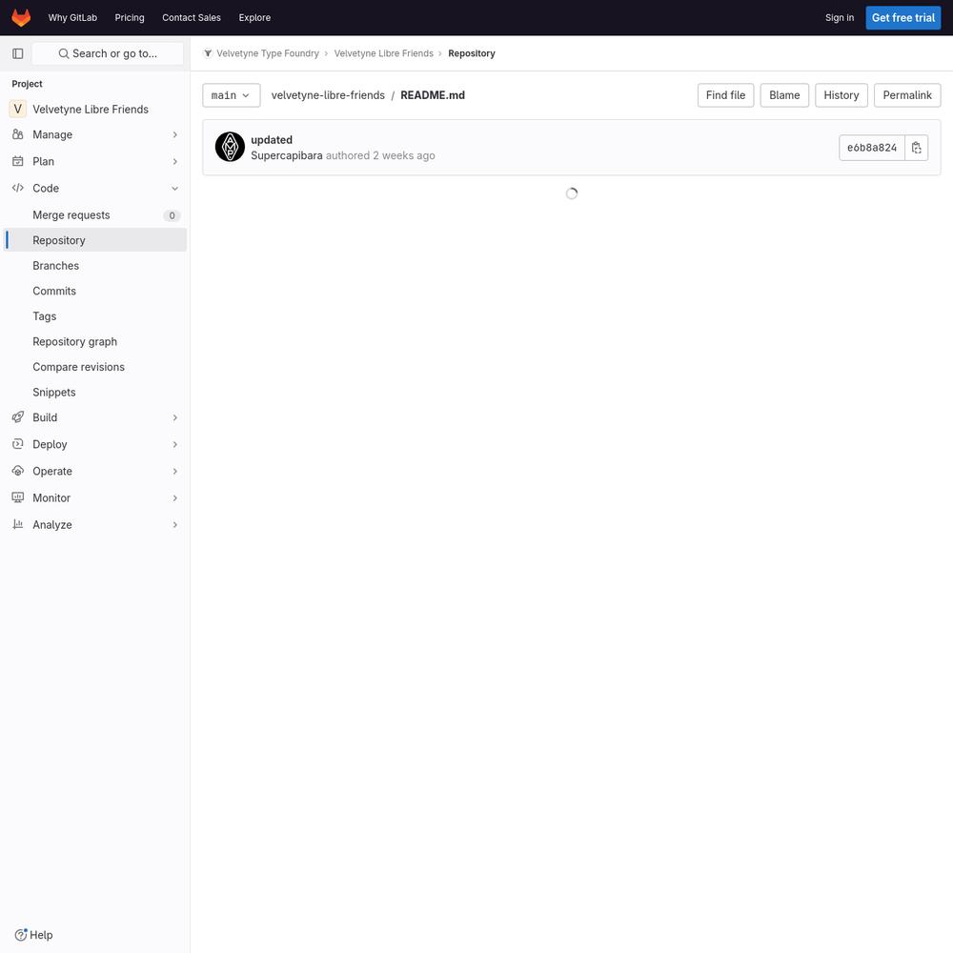The width and height of the screenshot is (953, 953).
Task: Click the Help text in sidebar
Action: pyautogui.click(x=41, y=935)
